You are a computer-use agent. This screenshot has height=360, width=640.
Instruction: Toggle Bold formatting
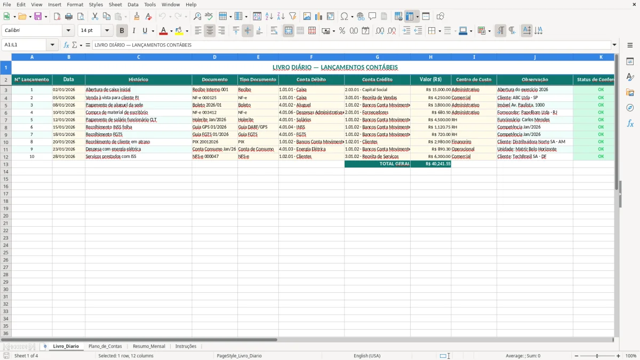[x=122, y=31]
